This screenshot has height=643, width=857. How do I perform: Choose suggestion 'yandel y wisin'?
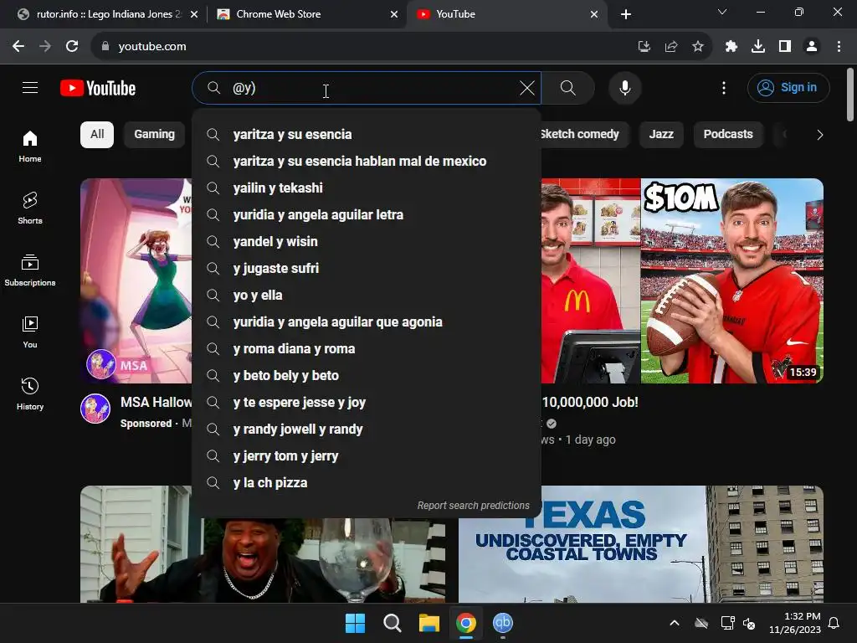point(367,242)
